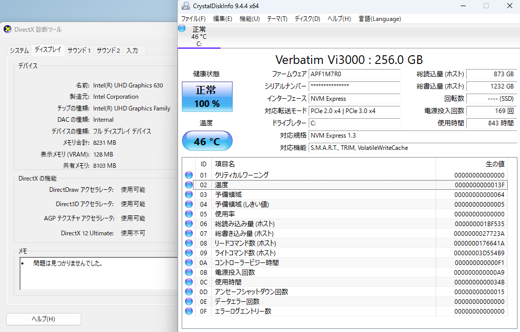Click the ドライブレター field C:
Viewport: 520px width, 332px height.
355,123
